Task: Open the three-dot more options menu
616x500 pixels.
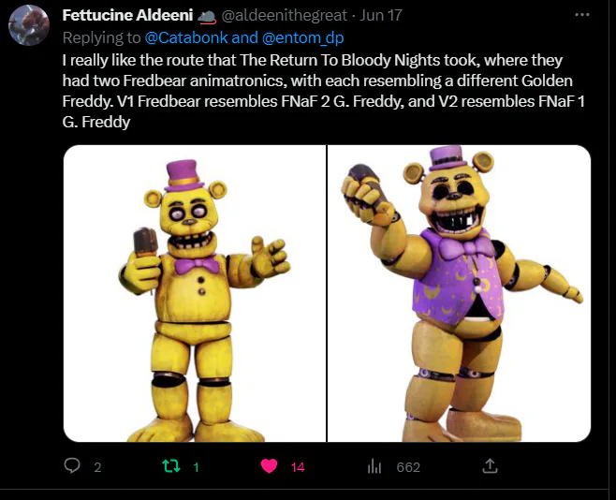Action: coord(582,16)
